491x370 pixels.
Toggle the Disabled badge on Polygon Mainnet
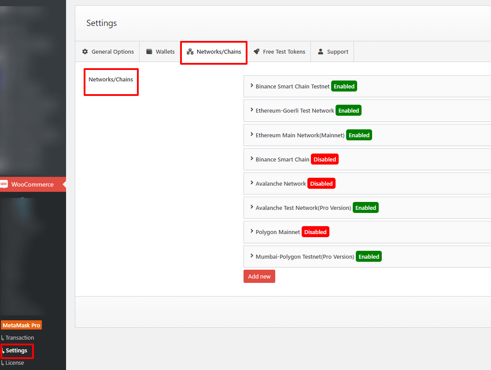[x=315, y=232]
